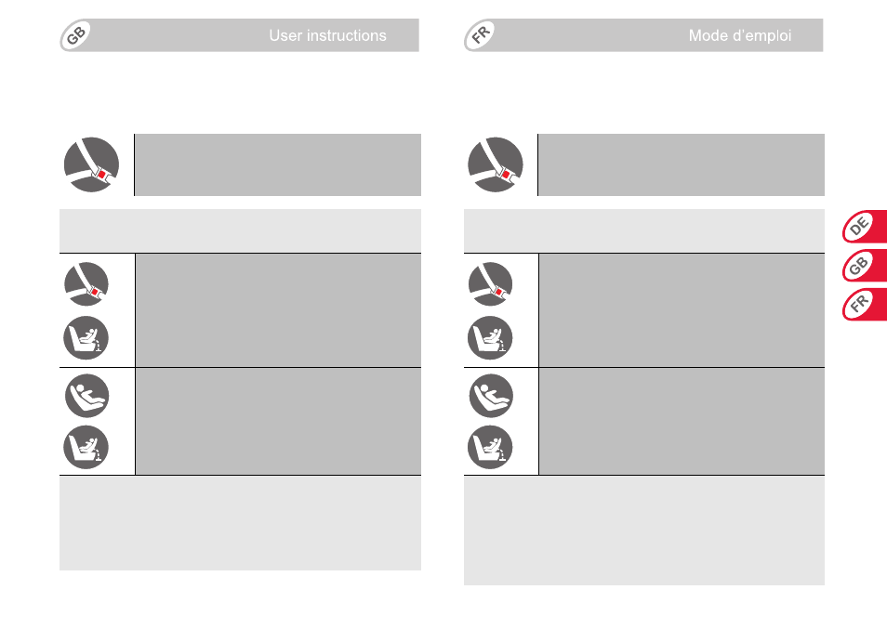Click the Mode d'emploi header bar
The width and height of the screenshot is (887, 629).
click(643, 35)
